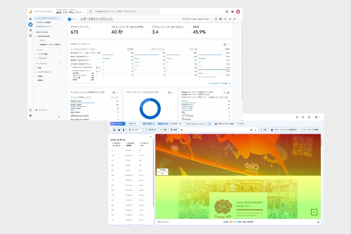351x234 pixels.
Task: Click the blue Filter button
Action: click(x=118, y=123)
